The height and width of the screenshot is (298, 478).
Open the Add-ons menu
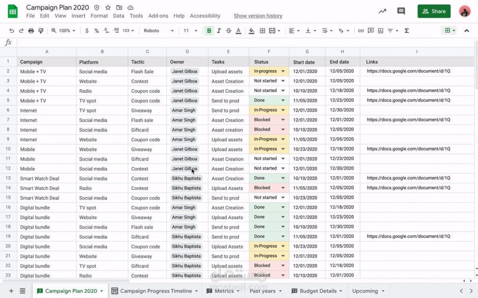pos(158,16)
